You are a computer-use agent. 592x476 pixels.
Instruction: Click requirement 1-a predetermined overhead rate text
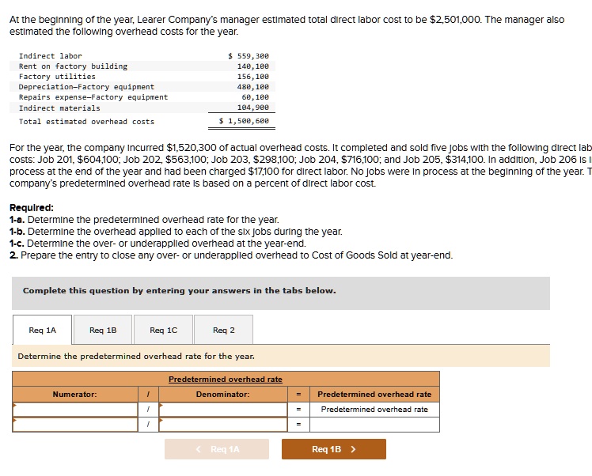pos(144,220)
